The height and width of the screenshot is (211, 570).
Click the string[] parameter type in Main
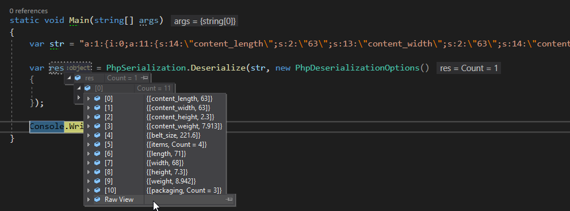(114, 20)
